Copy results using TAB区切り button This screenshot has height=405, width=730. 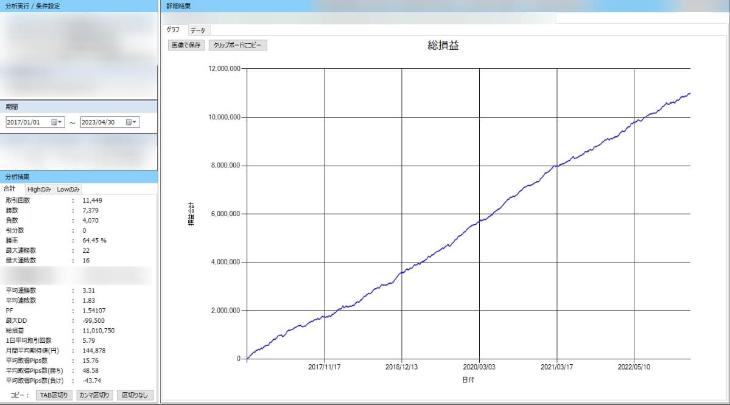click(54, 395)
